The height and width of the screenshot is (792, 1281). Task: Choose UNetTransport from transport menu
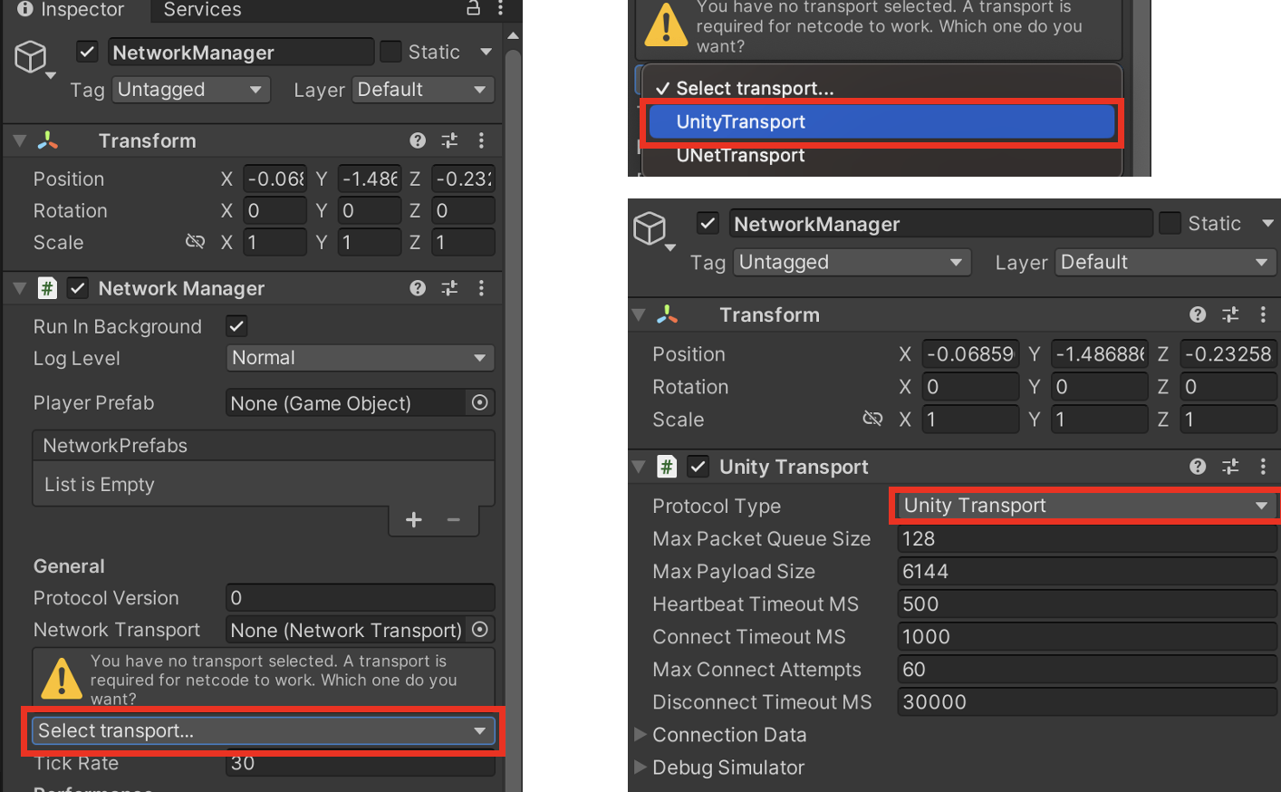(881, 155)
